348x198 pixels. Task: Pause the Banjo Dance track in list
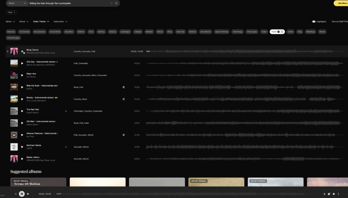click(x=22, y=52)
